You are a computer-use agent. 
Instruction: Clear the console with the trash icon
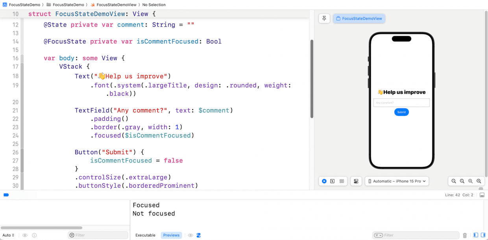coord(466,235)
